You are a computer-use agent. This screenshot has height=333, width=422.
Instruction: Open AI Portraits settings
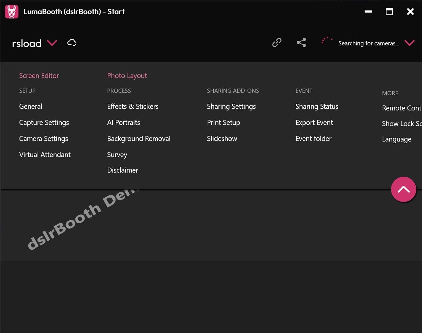pos(124,123)
